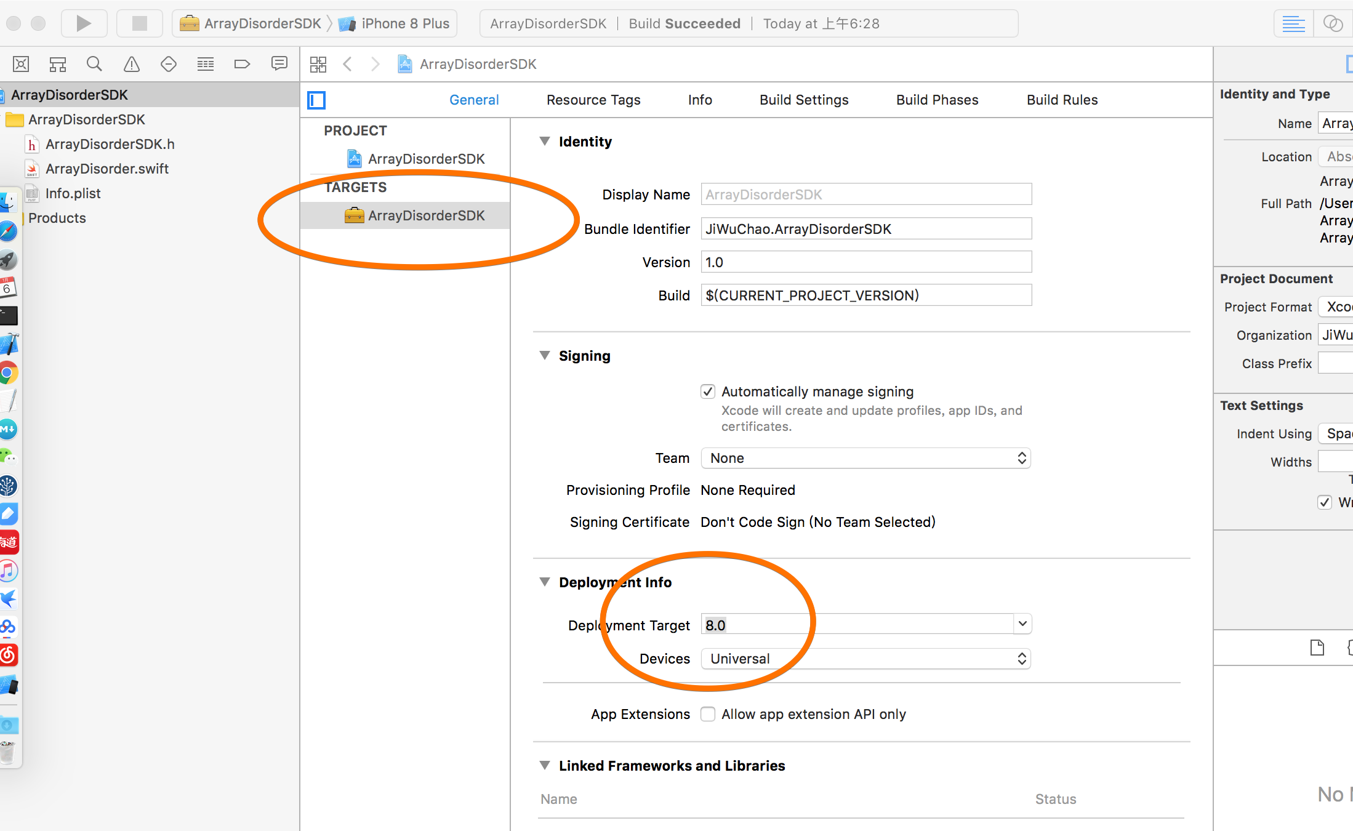Collapse the Signing section triangle

(x=544, y=356)
